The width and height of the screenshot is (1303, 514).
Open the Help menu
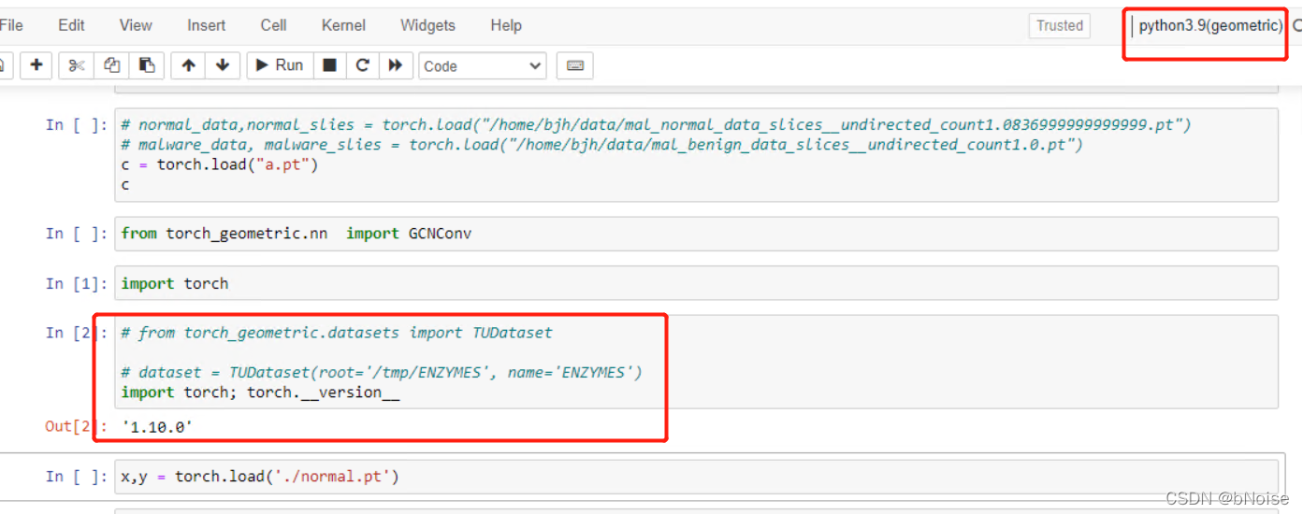pos(506,25)
